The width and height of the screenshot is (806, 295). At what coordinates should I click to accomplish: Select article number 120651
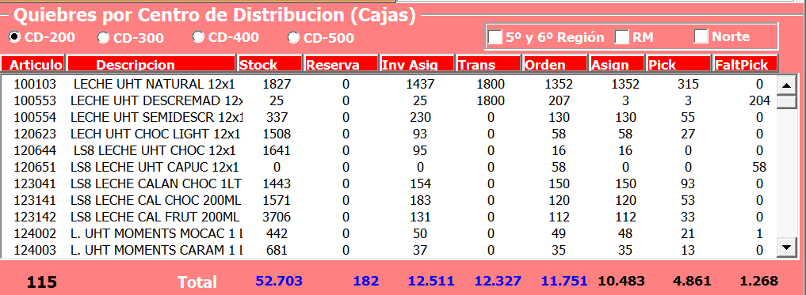[35, 167]
